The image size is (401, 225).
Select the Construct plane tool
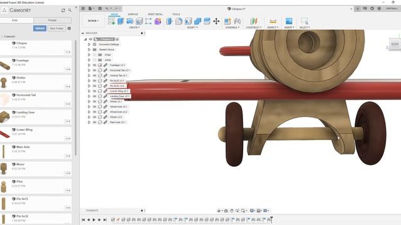tap(253, 21)
